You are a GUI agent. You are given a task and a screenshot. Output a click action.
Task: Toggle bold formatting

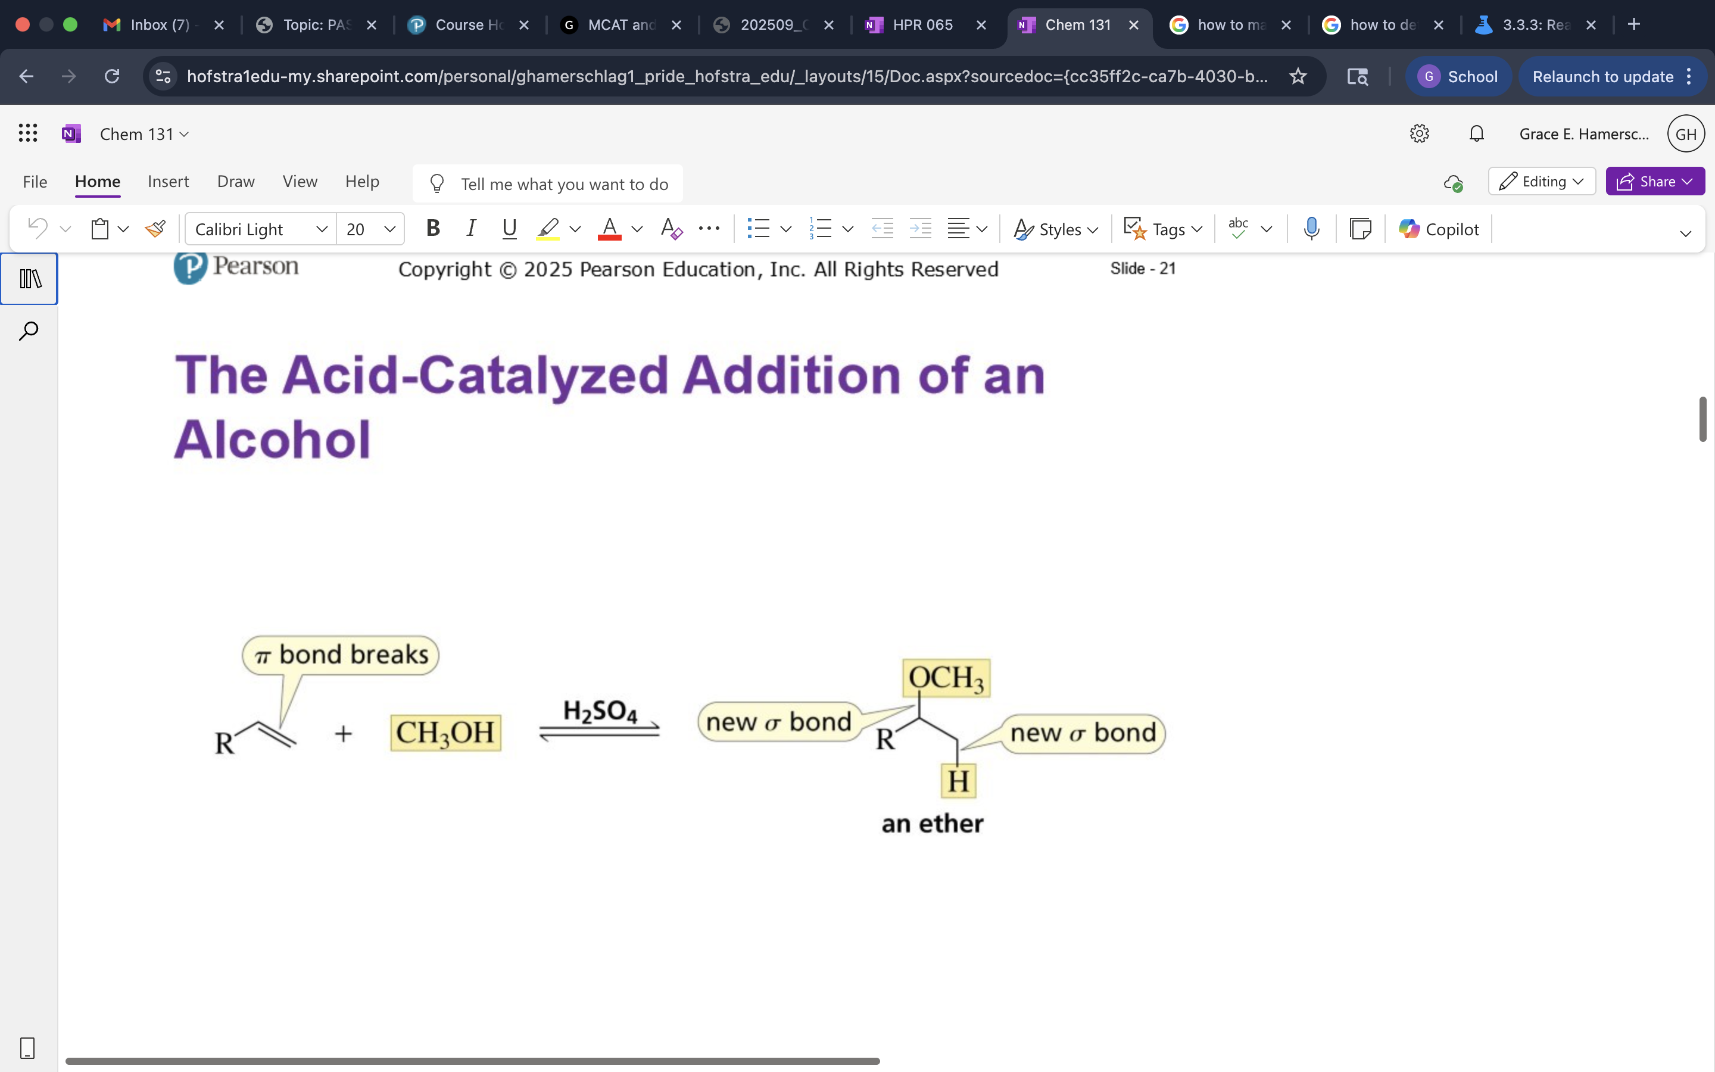tap(432, 228)
